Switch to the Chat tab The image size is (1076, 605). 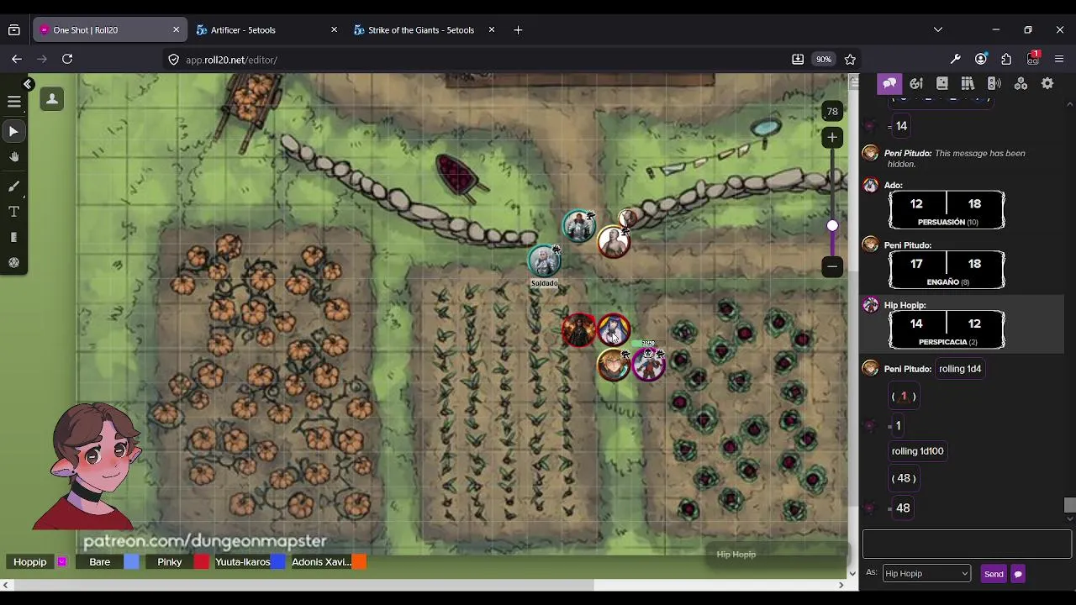coord(889,83)
